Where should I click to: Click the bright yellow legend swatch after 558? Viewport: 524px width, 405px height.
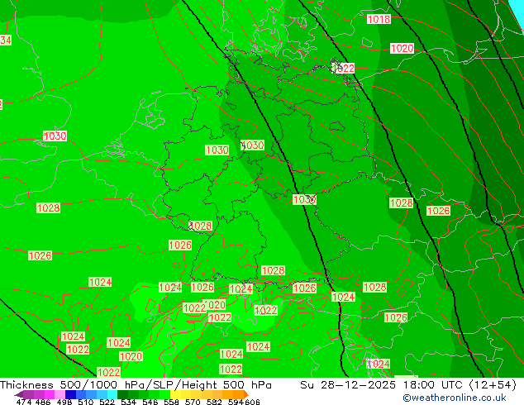tap(175, 394)
